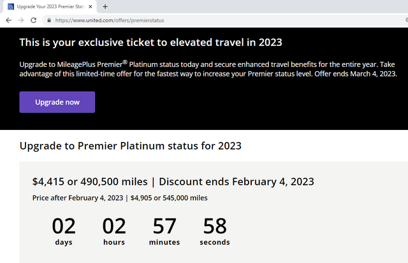
Task: Go back with the browser back arrow
Action: click(8, 20)
